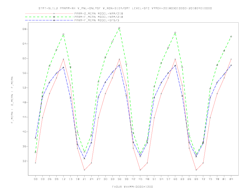Select the blue dashed F_MEAN GFS/3 legend line
252x195 pixels.
point(49,20)
